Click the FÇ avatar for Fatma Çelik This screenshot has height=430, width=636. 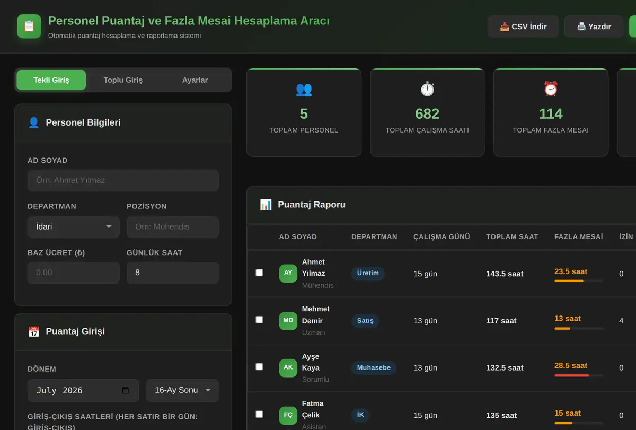[288, 415]
